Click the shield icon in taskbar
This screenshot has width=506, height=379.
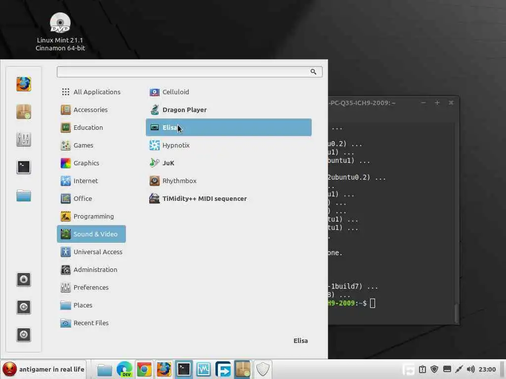[263, 369]
